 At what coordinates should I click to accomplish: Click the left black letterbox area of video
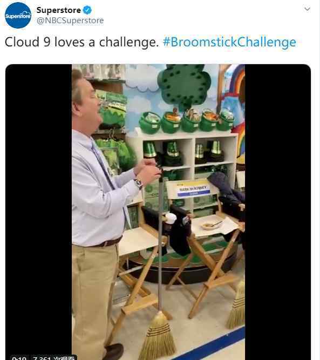(38, 211)
